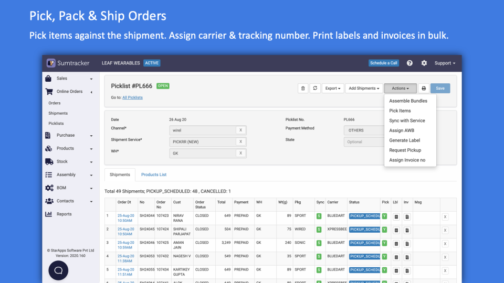Click the PICKRR (NEW) shipment service field
This screenshot has width=504, height=283.
tap(203, 142)
